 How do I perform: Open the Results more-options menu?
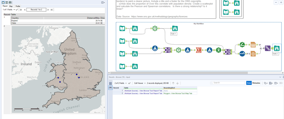[x=281, y=83]
